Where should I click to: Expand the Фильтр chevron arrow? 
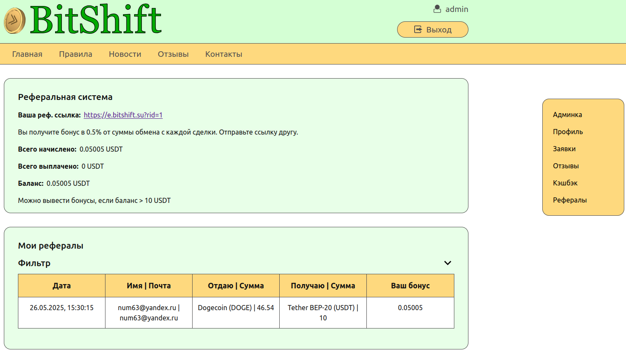pos(448,263)
